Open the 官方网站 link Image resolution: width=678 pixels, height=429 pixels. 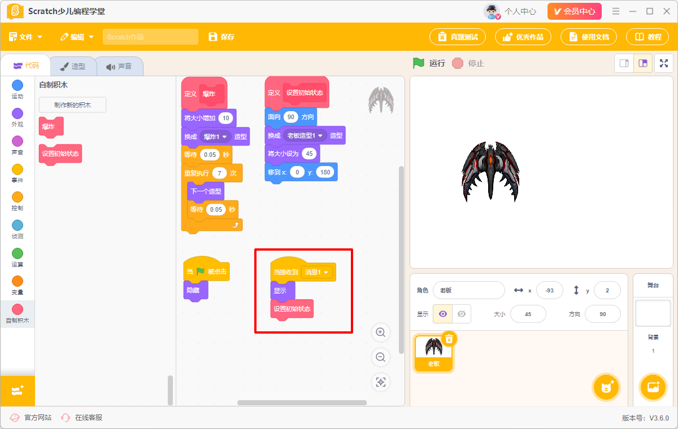click(31, 418)
